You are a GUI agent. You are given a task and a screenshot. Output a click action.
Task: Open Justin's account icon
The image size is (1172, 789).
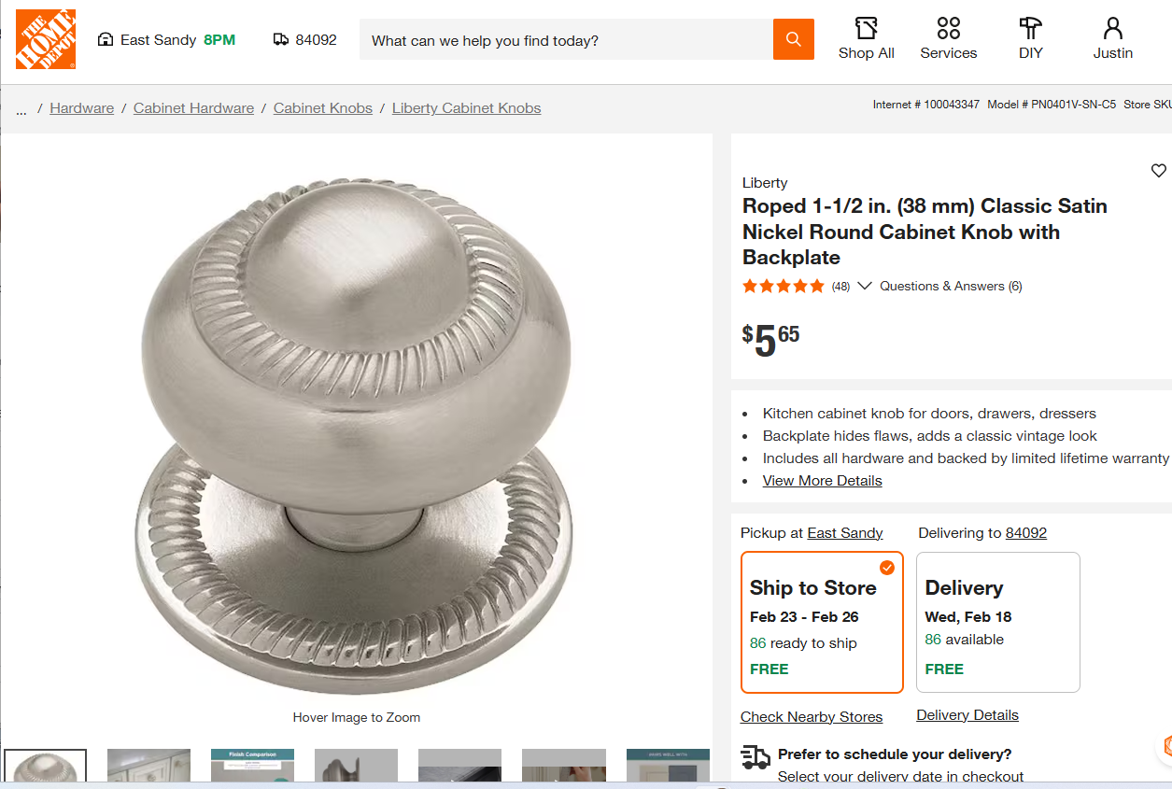(x=1112, y=30)
